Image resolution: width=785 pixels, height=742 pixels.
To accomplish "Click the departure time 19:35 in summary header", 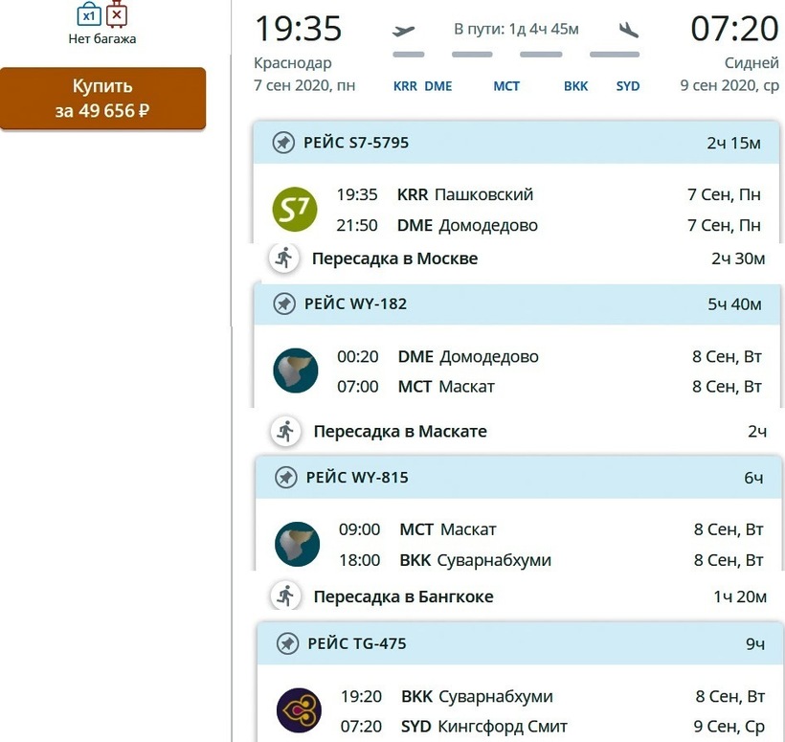I will coord(299,29).
